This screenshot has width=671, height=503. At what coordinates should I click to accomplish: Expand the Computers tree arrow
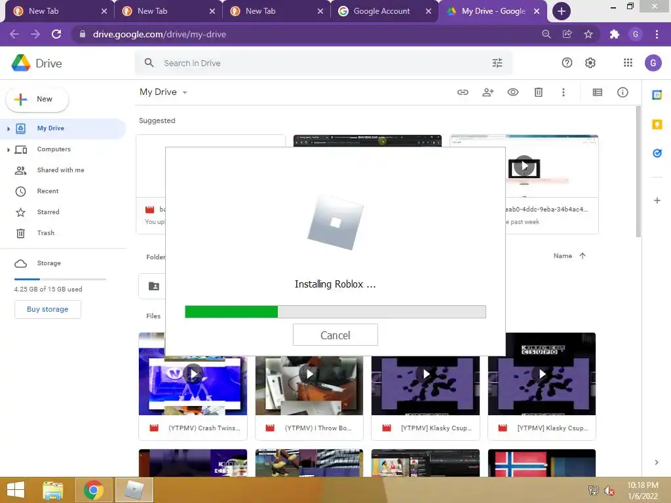point(8,149)
